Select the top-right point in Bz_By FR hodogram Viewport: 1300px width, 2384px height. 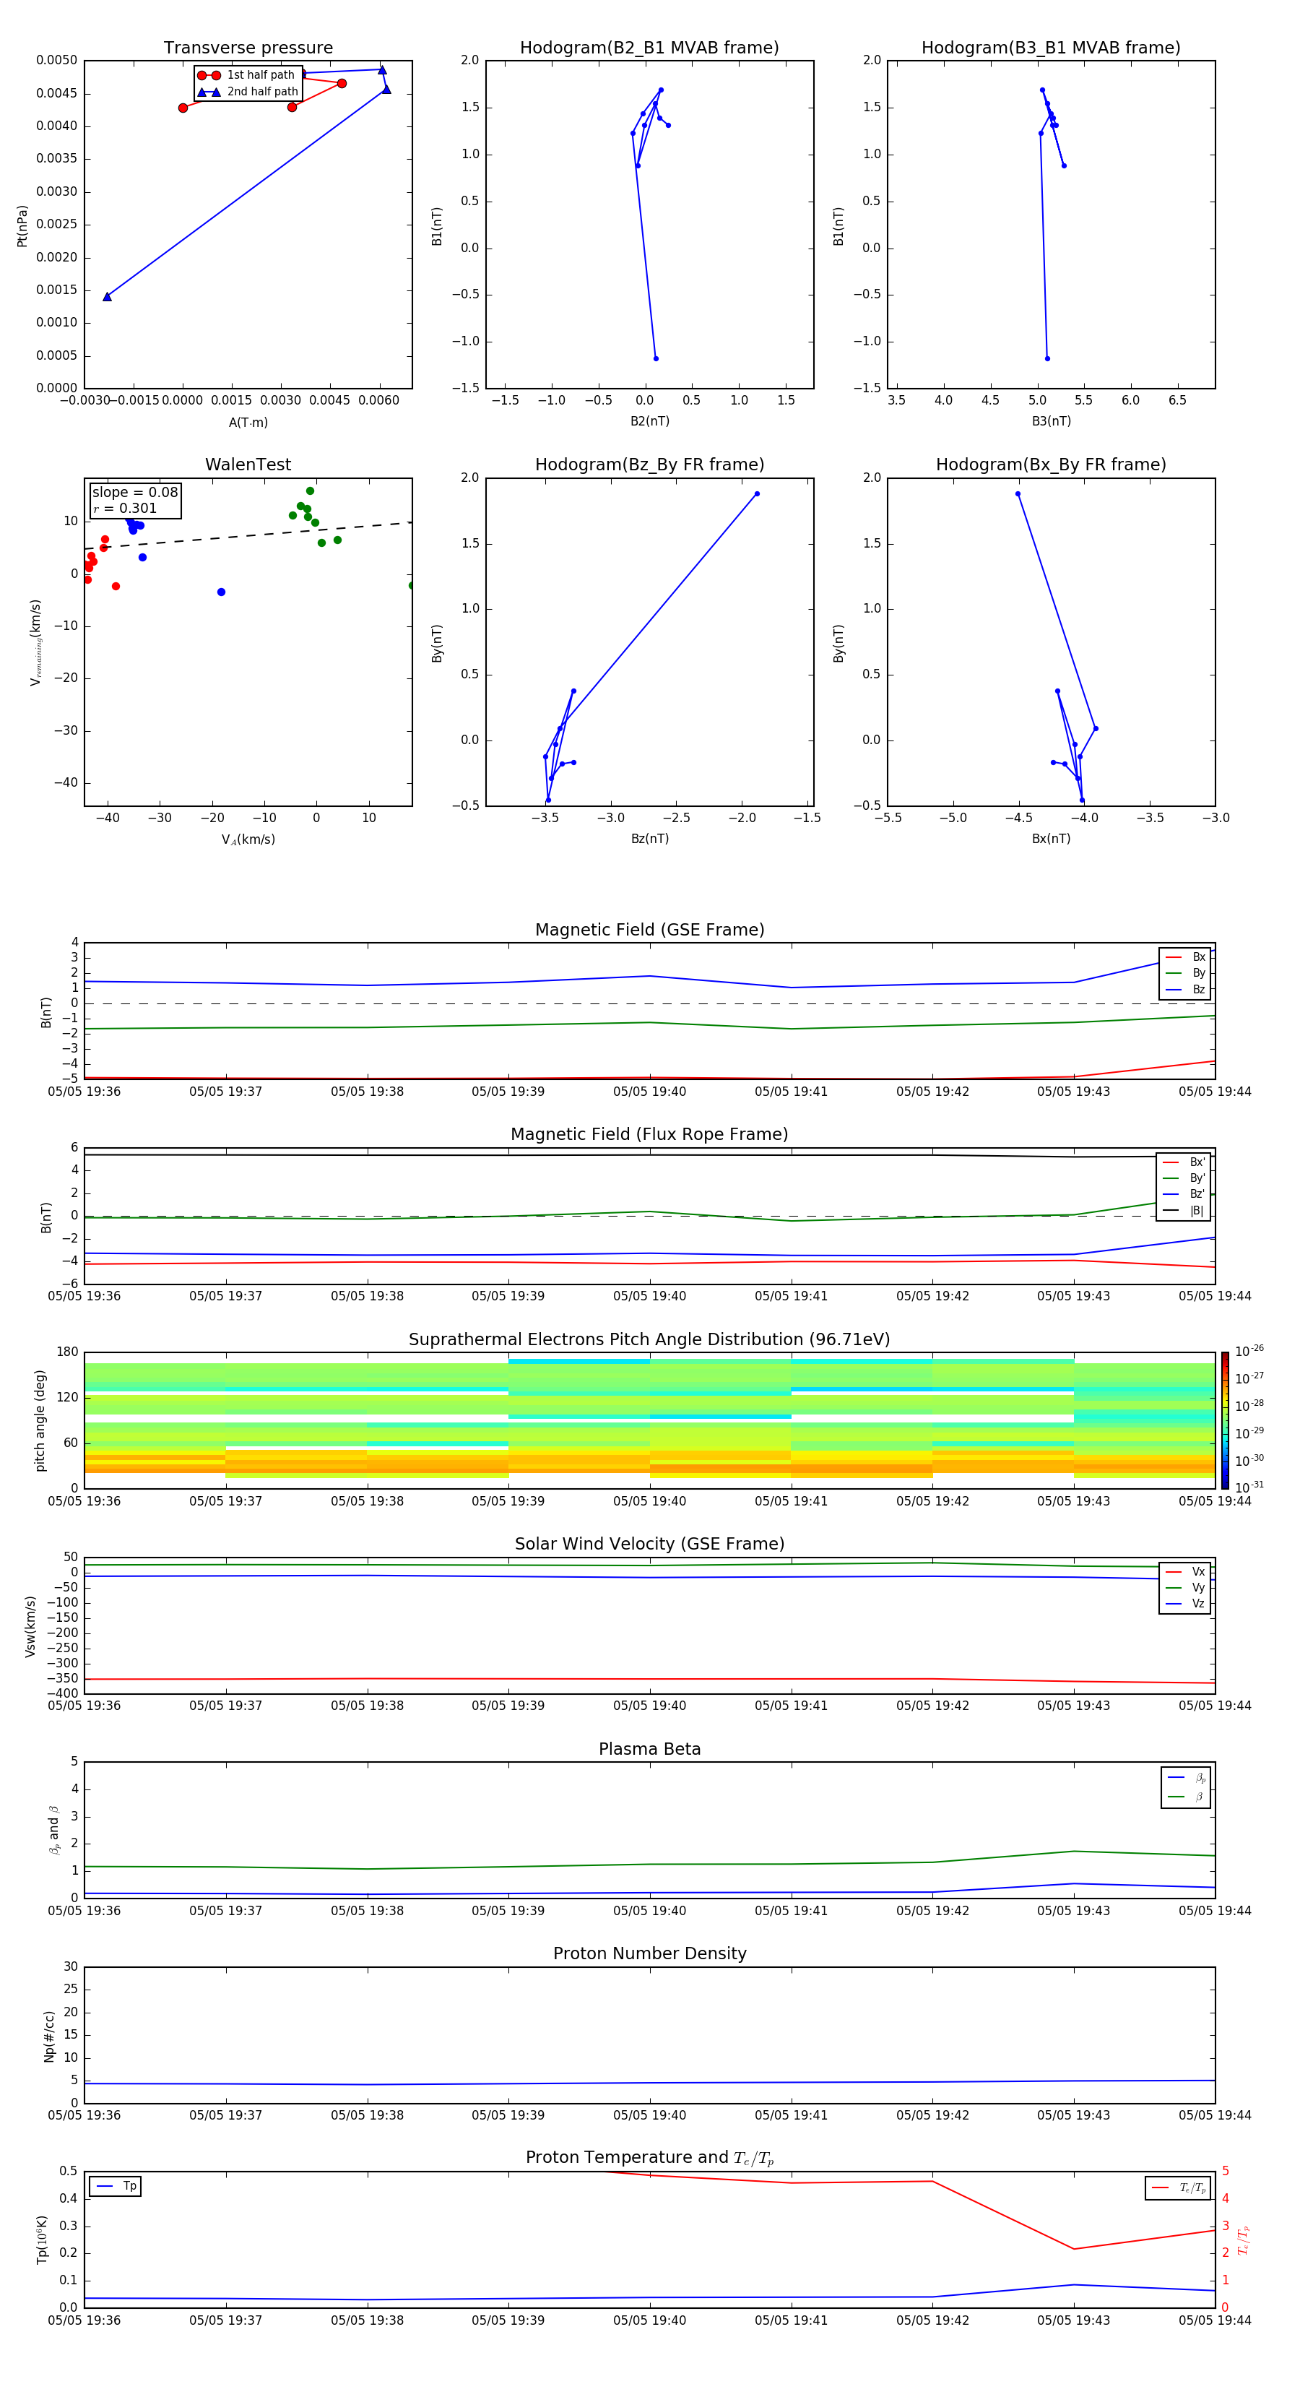click(757, 494)
